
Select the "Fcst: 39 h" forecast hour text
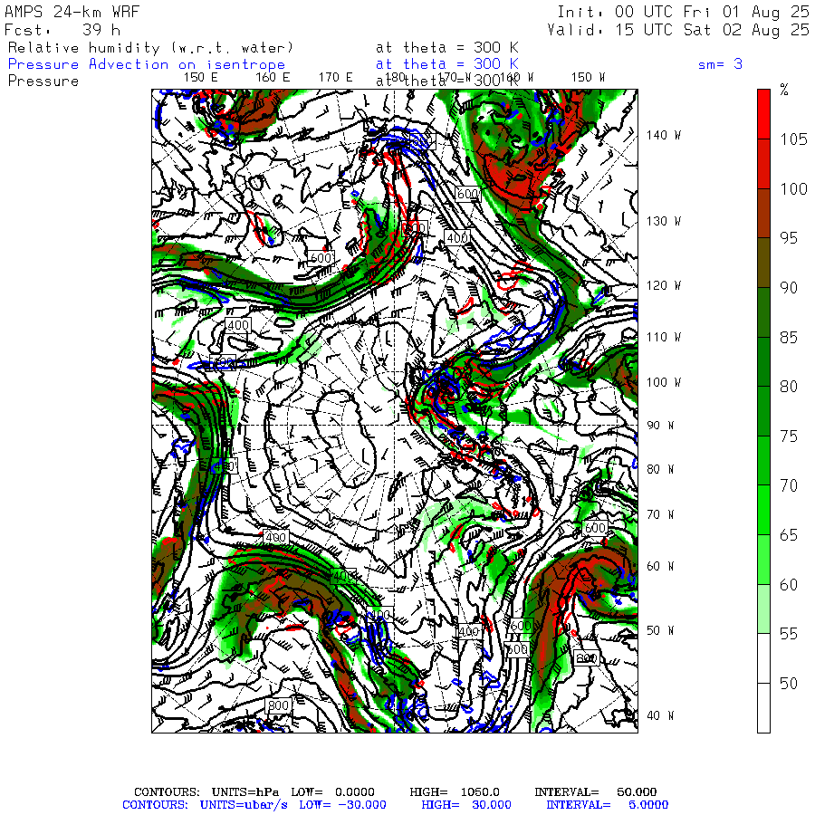62,30
